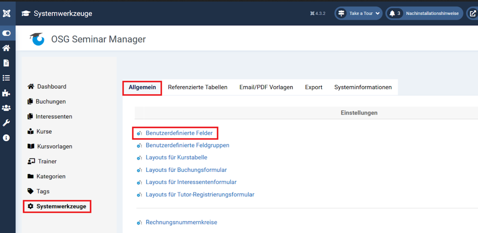Open Layouts für Buchungsformular link
This screenshot has width=478, height=233.
click(186, 170)
